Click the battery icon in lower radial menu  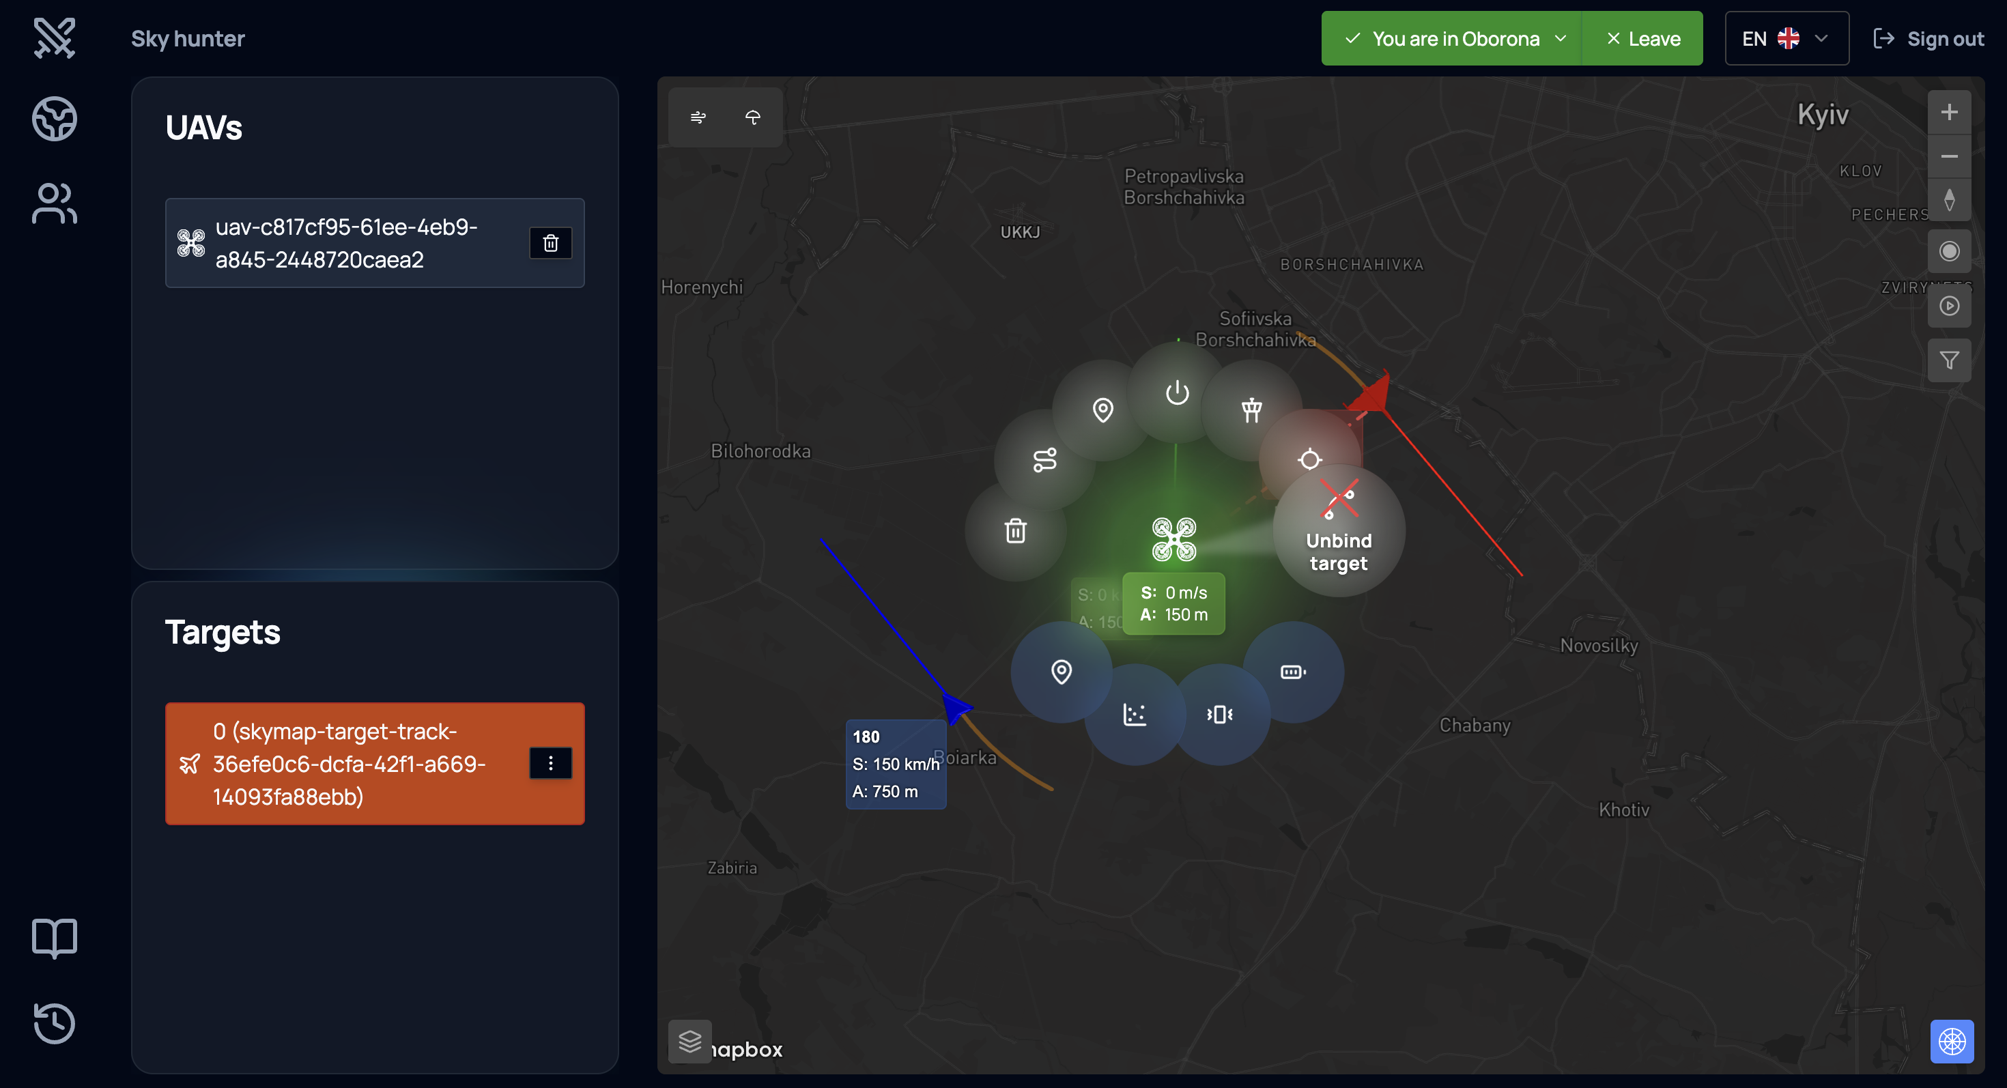[1292, 672]
